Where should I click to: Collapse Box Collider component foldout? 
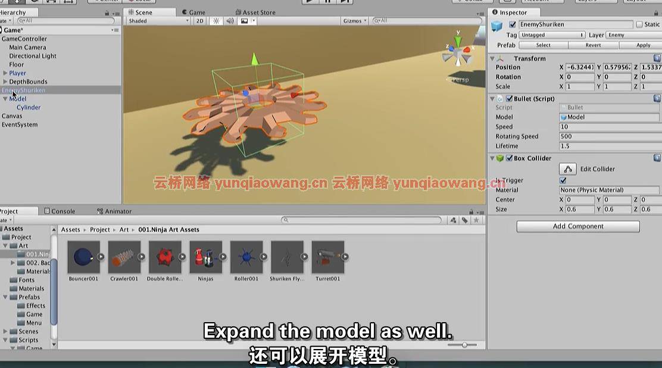pyautogui.click(x=492, y=158)
